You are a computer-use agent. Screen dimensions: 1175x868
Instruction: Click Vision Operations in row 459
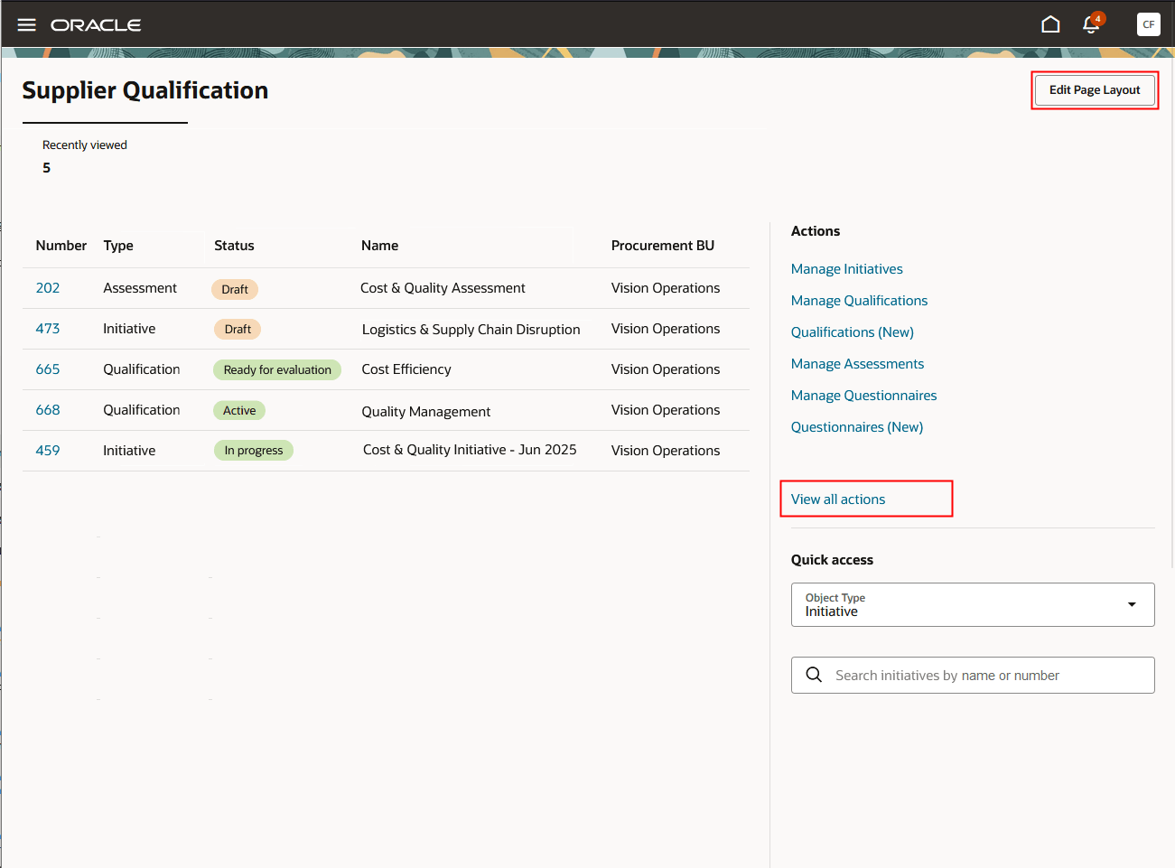[x=666, y=451]
